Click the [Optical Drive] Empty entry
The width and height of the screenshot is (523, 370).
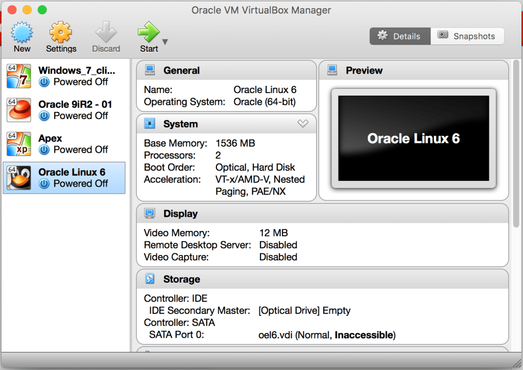tap(304, 311)
